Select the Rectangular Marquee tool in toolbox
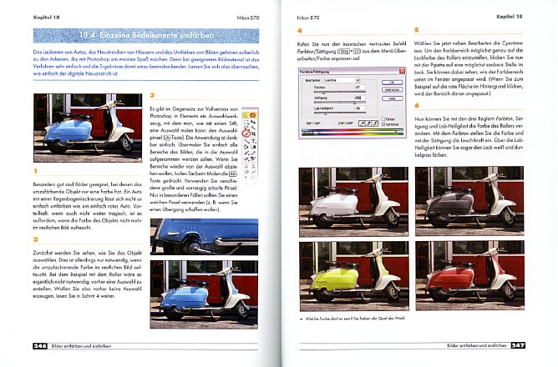This screenshot has height=367, width=558. [246, 123]
